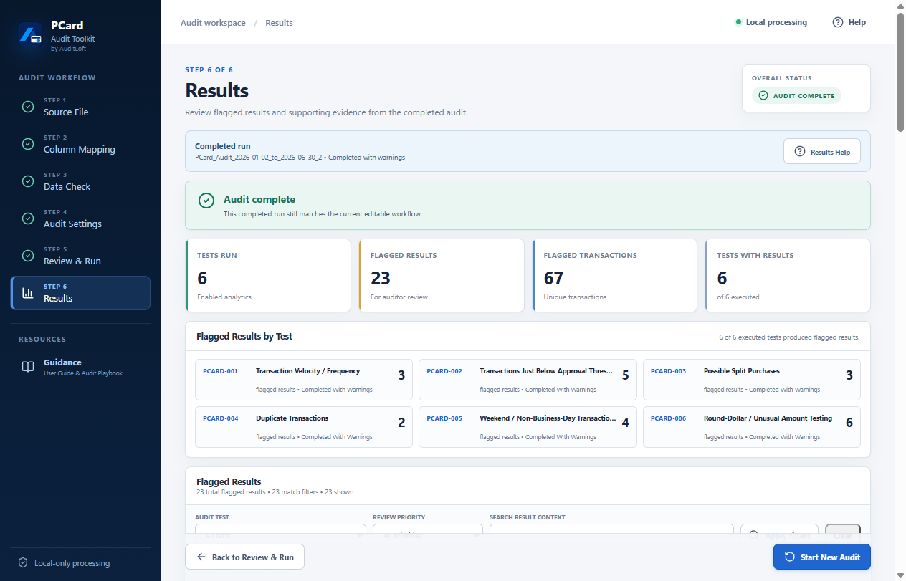Screen dimensions: 906x581
Task: Click the run name PCard_Audit_2026-01-02_to_2026-06-30_2 text
Action: [x=259, y=157]
